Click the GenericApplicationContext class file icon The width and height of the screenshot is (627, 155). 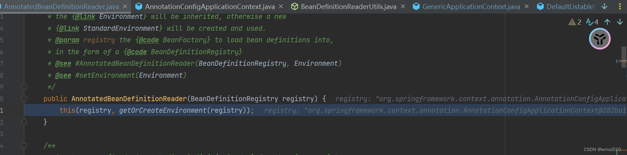pos(416,7)
